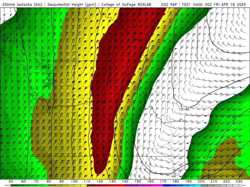Click the 'Geopotential Height (gpm)' title text

pyautogui.click(x=72, y=5)
